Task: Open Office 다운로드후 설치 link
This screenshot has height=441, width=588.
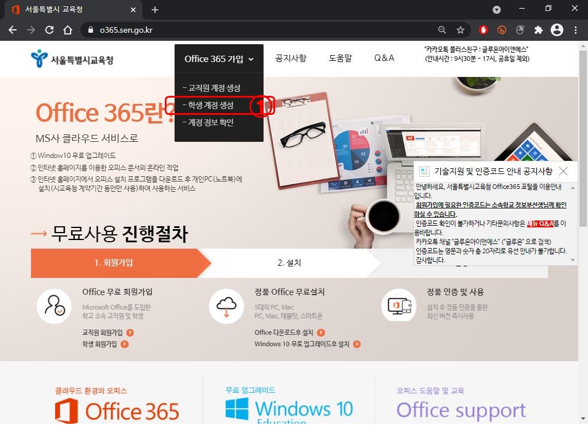Action: tap(284, 332)
